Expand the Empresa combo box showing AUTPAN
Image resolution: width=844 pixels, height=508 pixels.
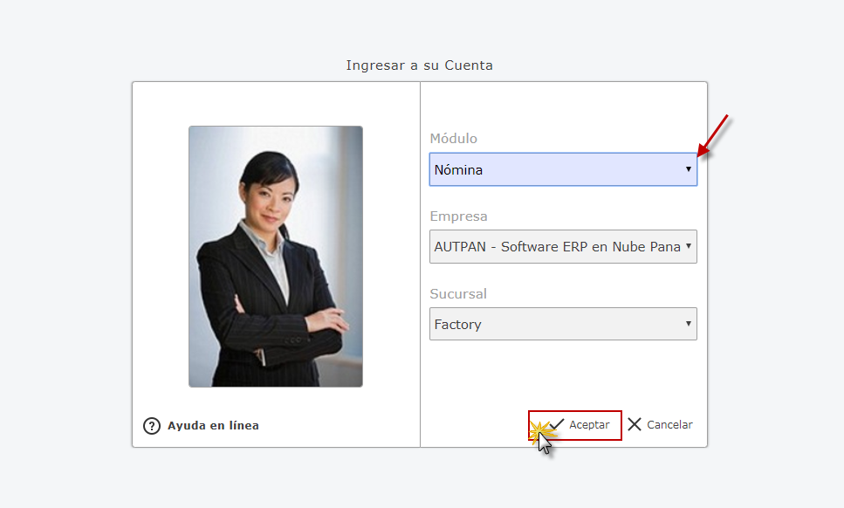tap(562, 247)
